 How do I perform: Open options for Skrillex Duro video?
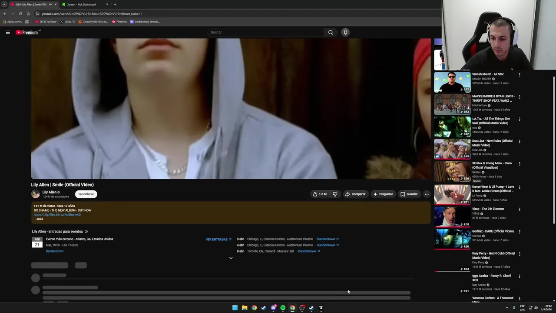(520, 164)
